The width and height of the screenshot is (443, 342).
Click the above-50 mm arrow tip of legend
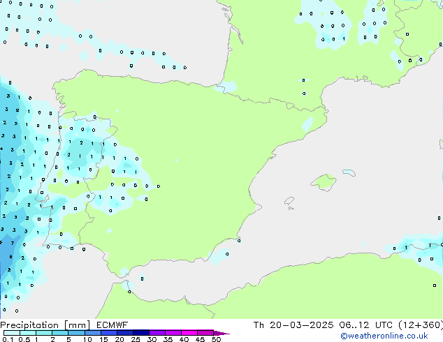coord(221,333)
